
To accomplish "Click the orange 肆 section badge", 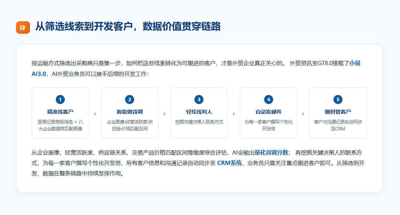I will click(x=23, y=27).
